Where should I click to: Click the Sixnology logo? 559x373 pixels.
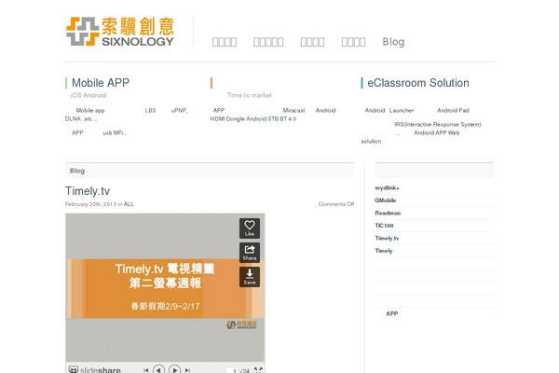(120, 32)
